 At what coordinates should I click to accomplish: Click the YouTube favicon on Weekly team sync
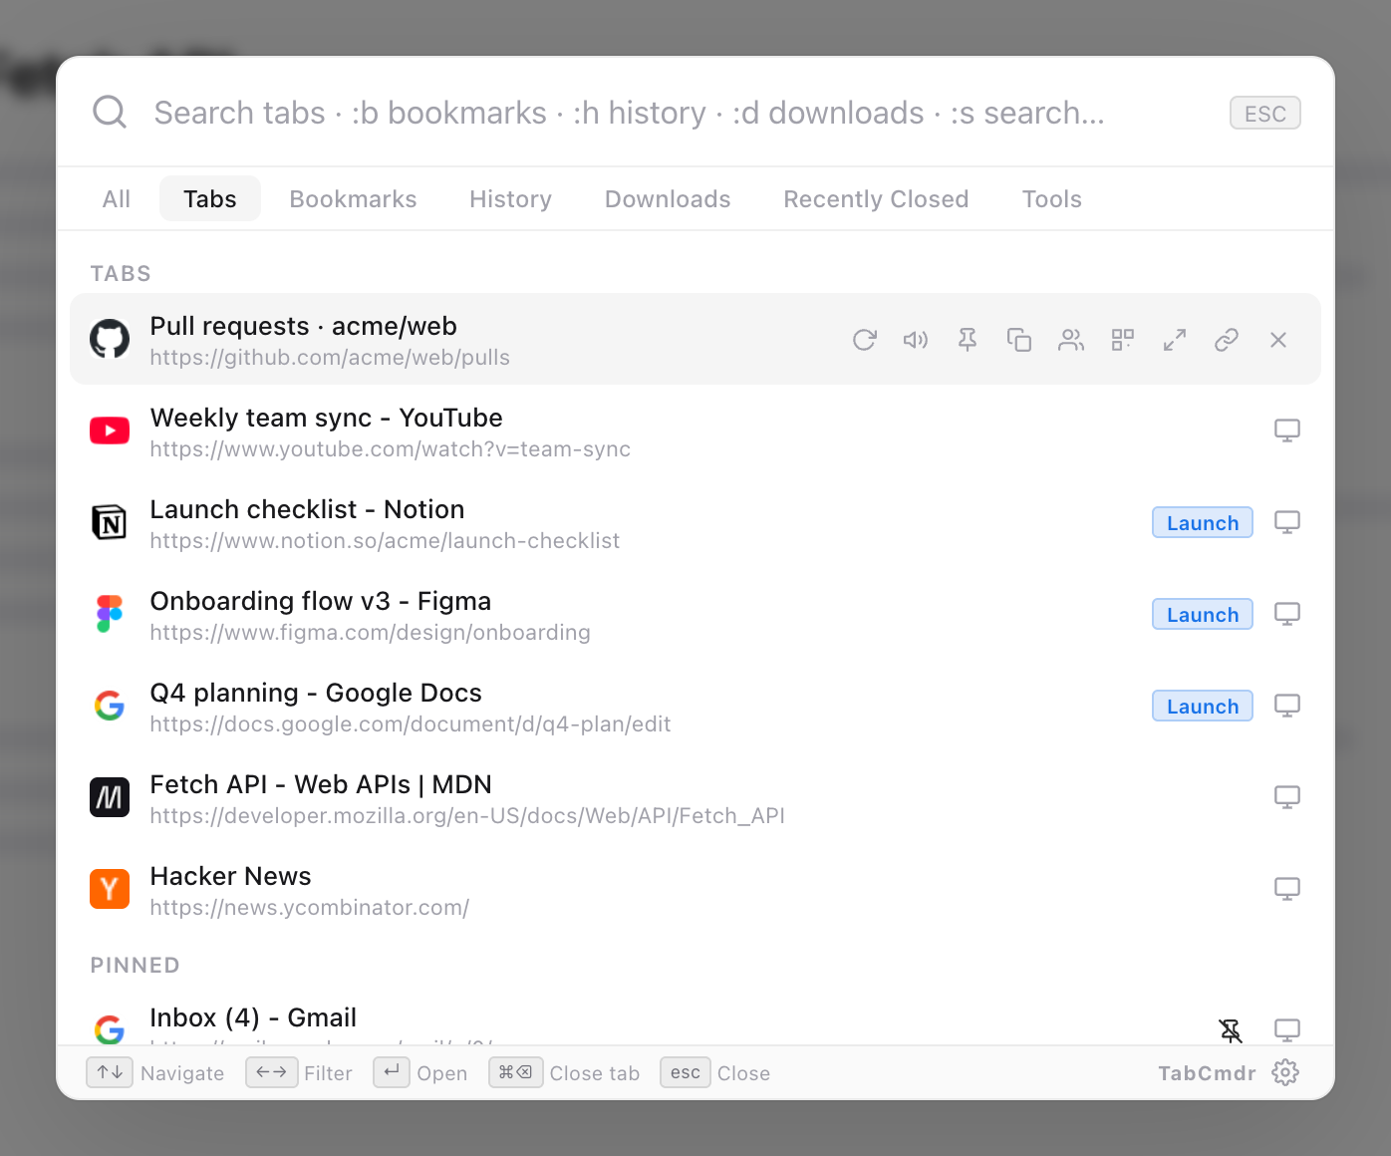(x=110, y=431)
